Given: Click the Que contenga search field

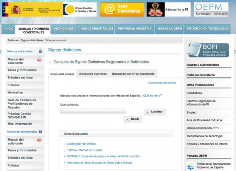Looking at the screenshot, I should 93,111.
